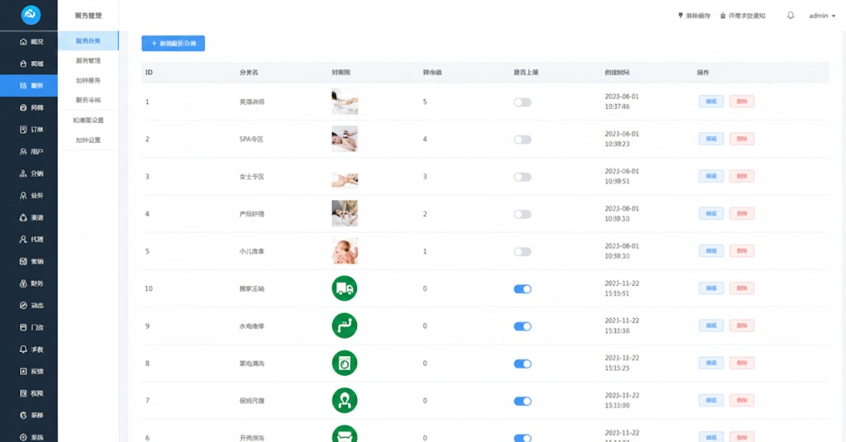The width and height of the screenshot is (846, 442).
Task: Click the 门店 (stores) sidebar icon
Action: point(31,327)
